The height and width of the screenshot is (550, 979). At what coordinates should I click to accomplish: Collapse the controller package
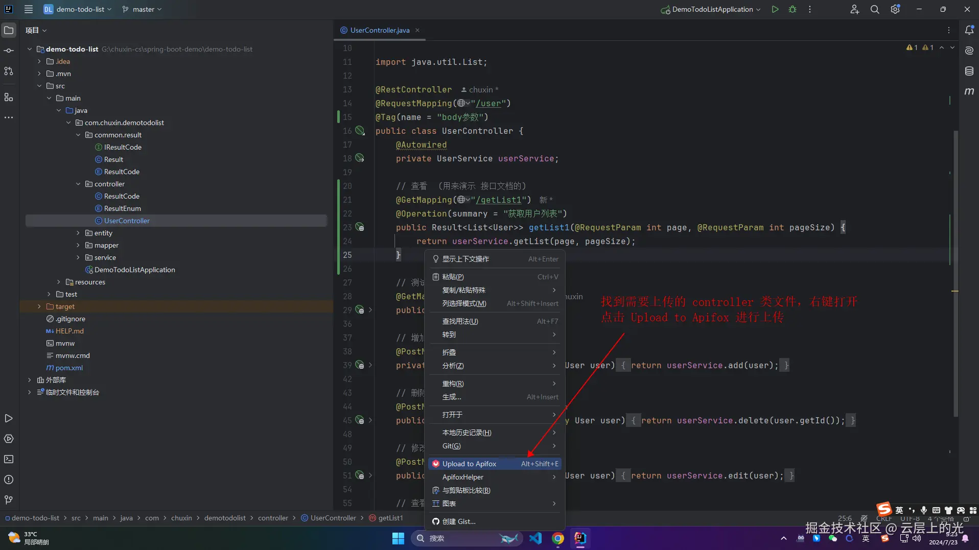click(x=78, y=184)
